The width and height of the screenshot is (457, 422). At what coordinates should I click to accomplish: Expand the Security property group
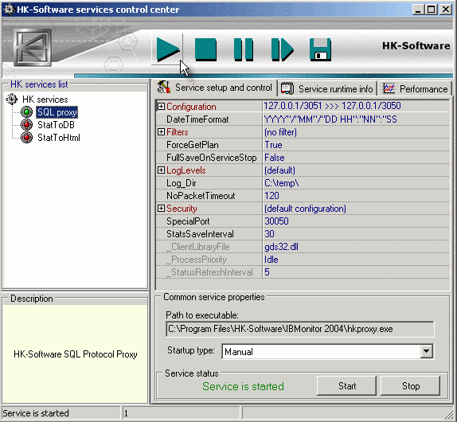[x=161, y=209]
